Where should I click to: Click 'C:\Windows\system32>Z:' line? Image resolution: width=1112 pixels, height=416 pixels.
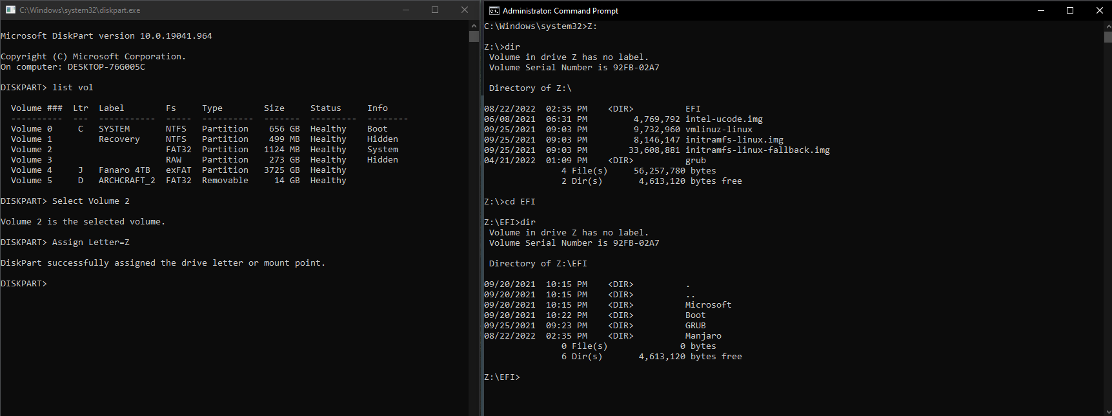click(541, 26)
